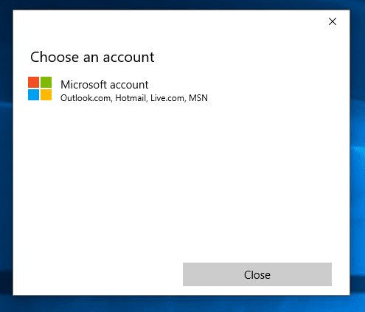Choose the 'Microsoft account' title text
The height and width of the screenshot is (312, 365).
[105, 85]
